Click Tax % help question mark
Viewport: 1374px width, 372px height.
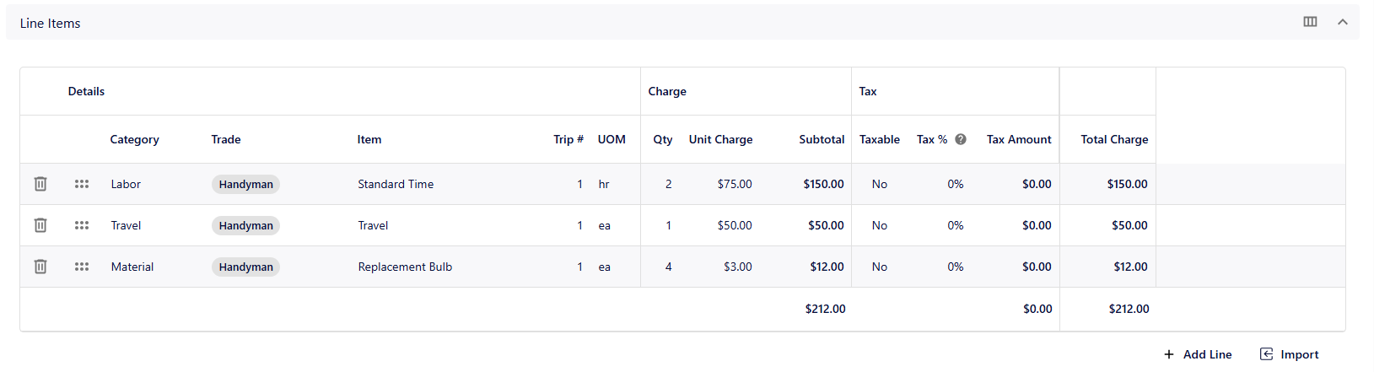pyautogui.click(x=961, y=139)
